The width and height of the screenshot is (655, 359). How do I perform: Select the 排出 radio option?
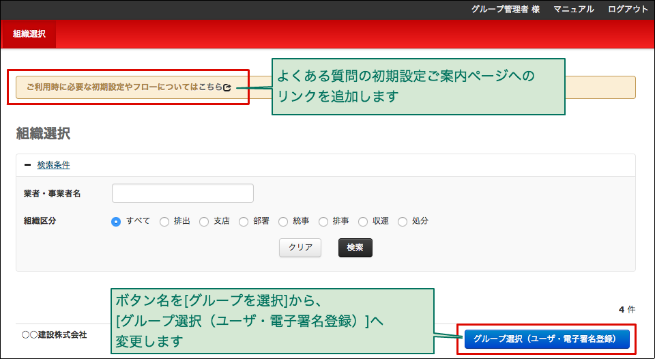(164, 221)
